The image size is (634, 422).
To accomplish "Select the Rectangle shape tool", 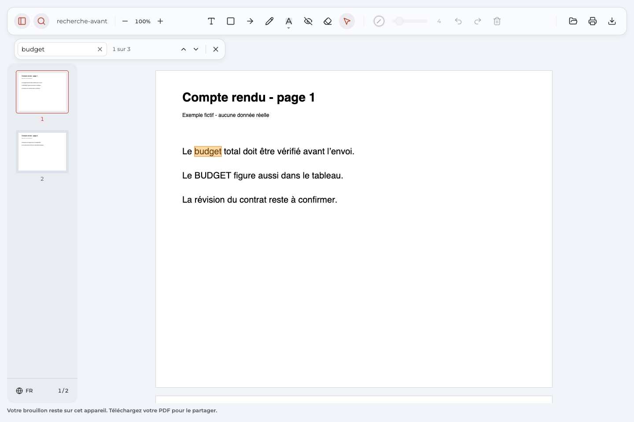I will 231,21.
